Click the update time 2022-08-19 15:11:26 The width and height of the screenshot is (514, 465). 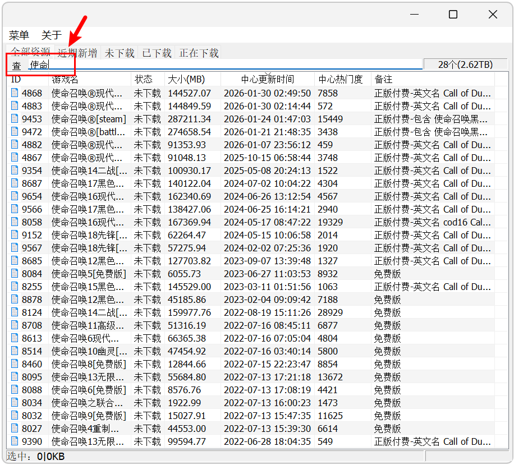click(267, 312)
